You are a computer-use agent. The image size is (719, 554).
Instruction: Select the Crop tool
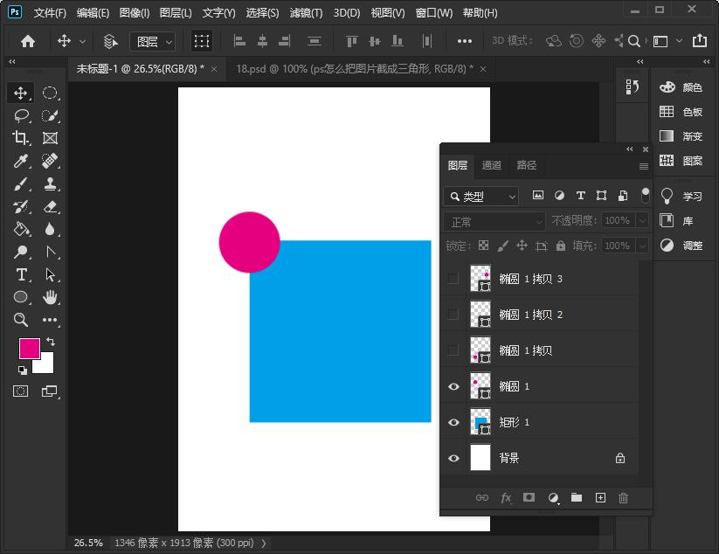[21, 138]
